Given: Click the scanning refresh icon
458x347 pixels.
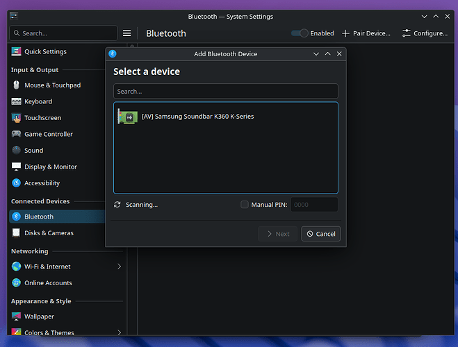Looking at the screenshot, I should (x=117, y=205).
